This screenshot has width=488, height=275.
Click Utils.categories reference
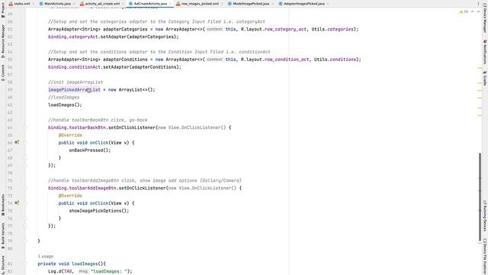point(332,29)
